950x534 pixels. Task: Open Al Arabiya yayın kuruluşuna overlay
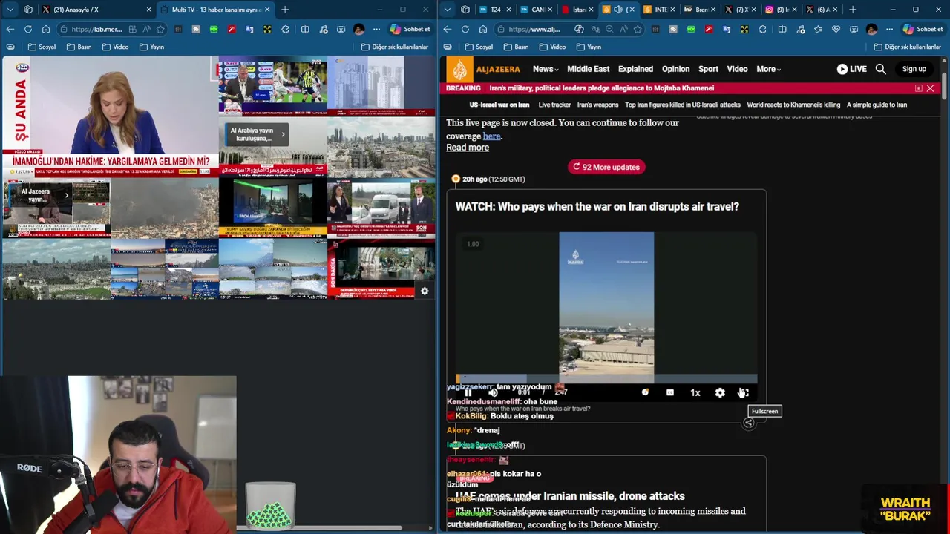click(x=257, y=134)
